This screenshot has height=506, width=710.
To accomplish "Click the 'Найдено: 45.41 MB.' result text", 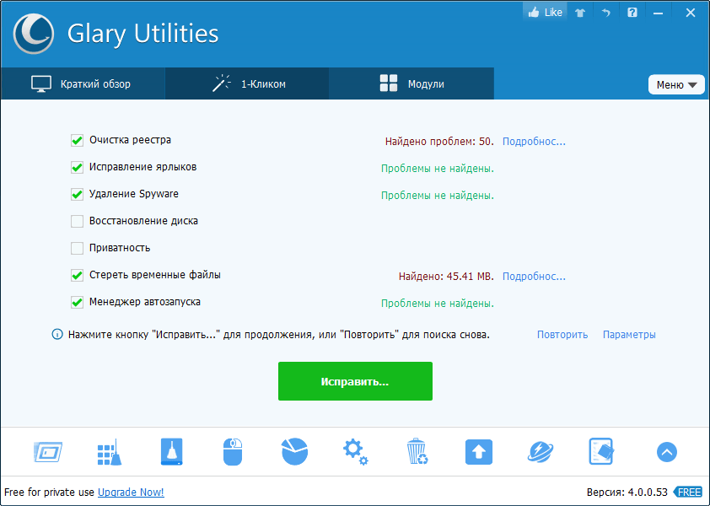I will [x=446, y=277].
